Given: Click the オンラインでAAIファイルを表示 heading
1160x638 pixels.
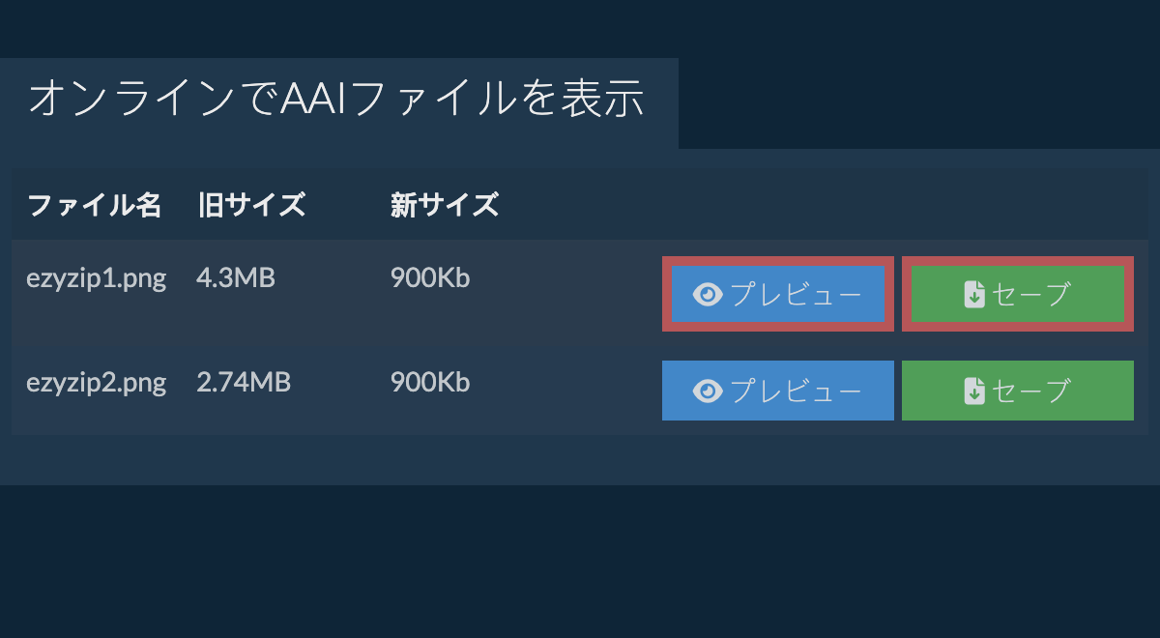Looking at the screenshot, I should pos(336,101).
